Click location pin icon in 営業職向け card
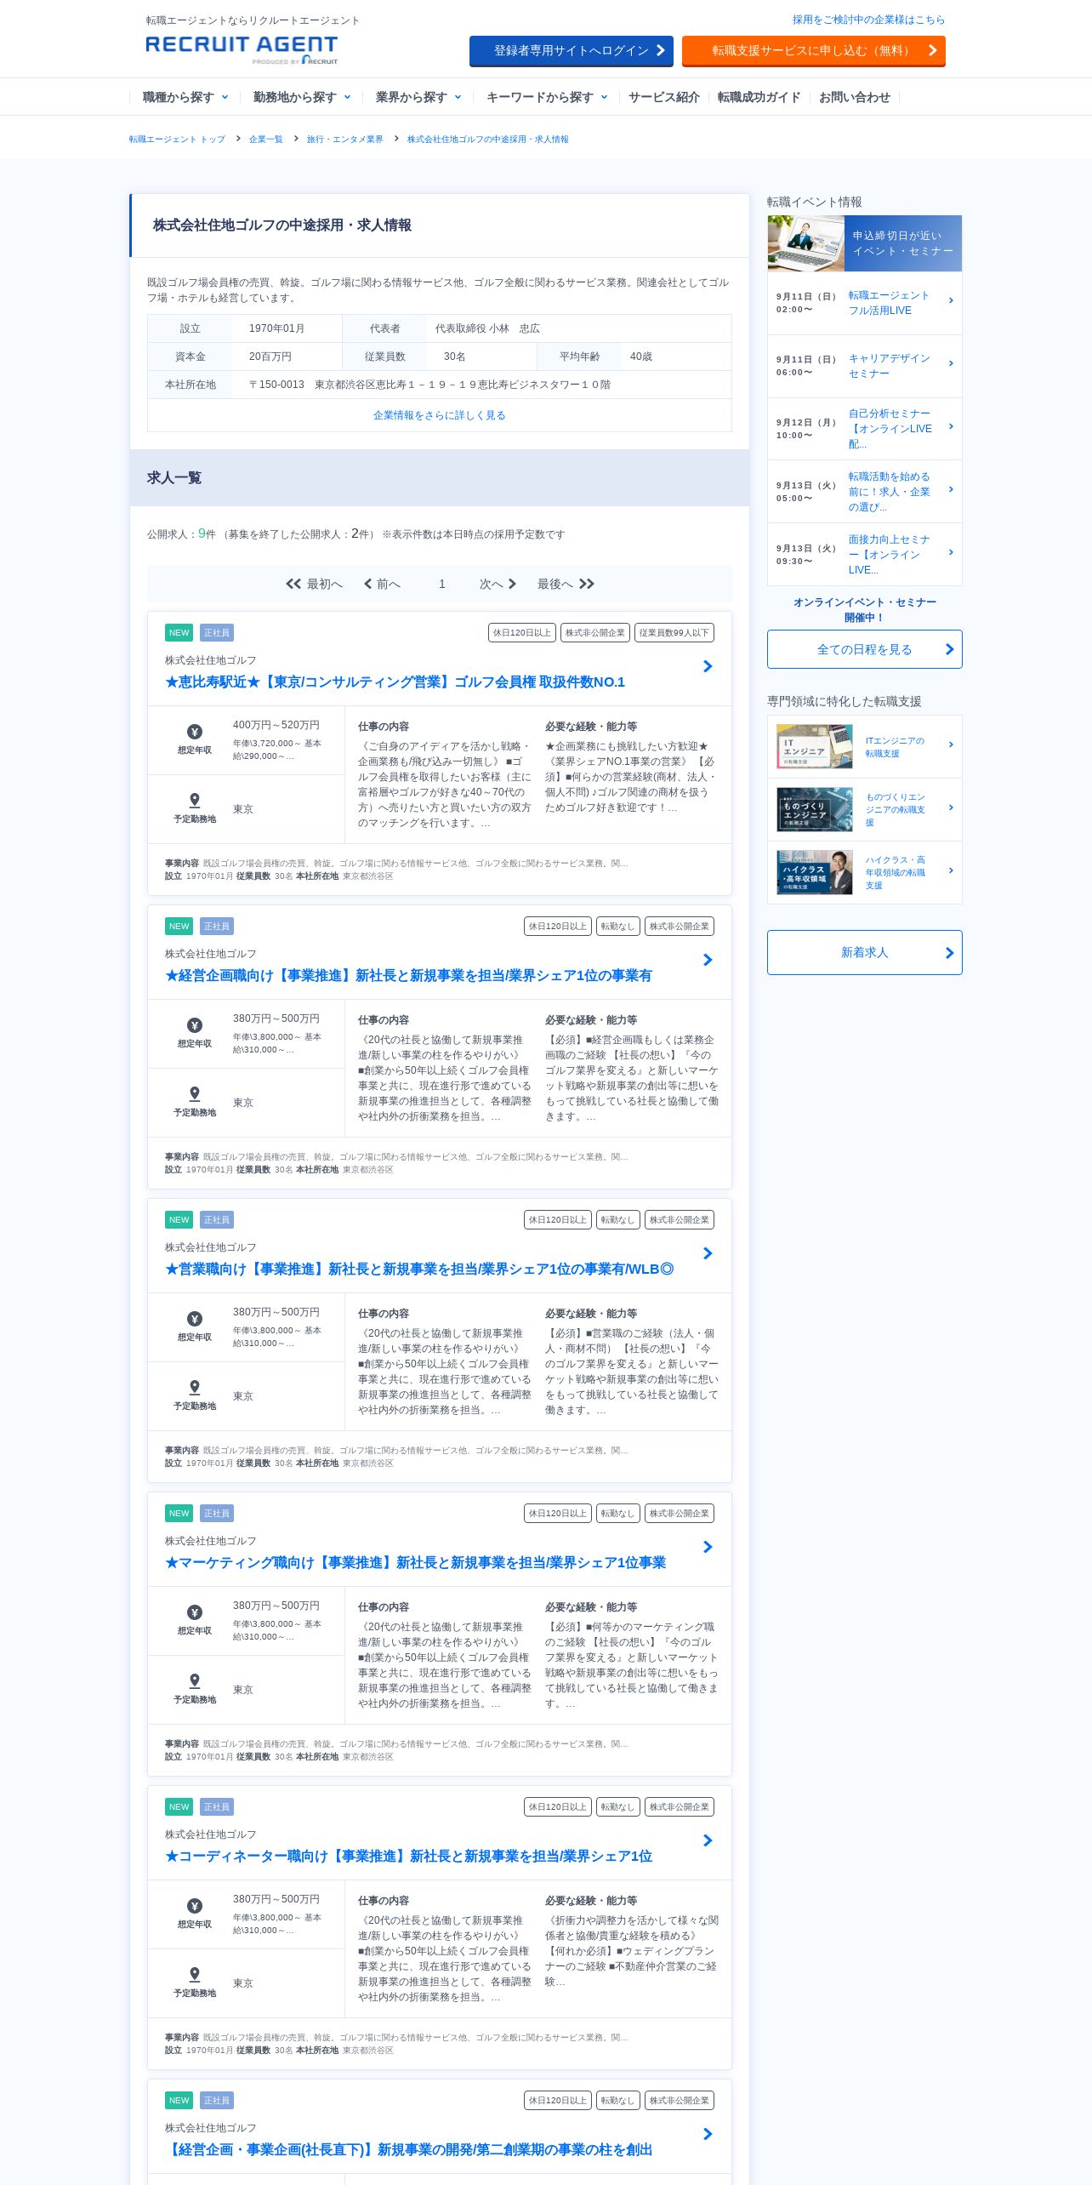1092x2185 pixels. click(x=195, y=1388)
